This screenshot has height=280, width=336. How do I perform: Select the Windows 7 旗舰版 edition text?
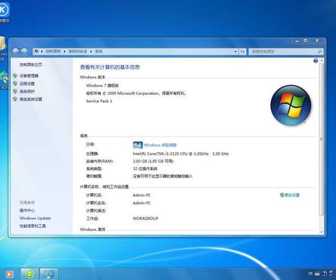[102, 86]
